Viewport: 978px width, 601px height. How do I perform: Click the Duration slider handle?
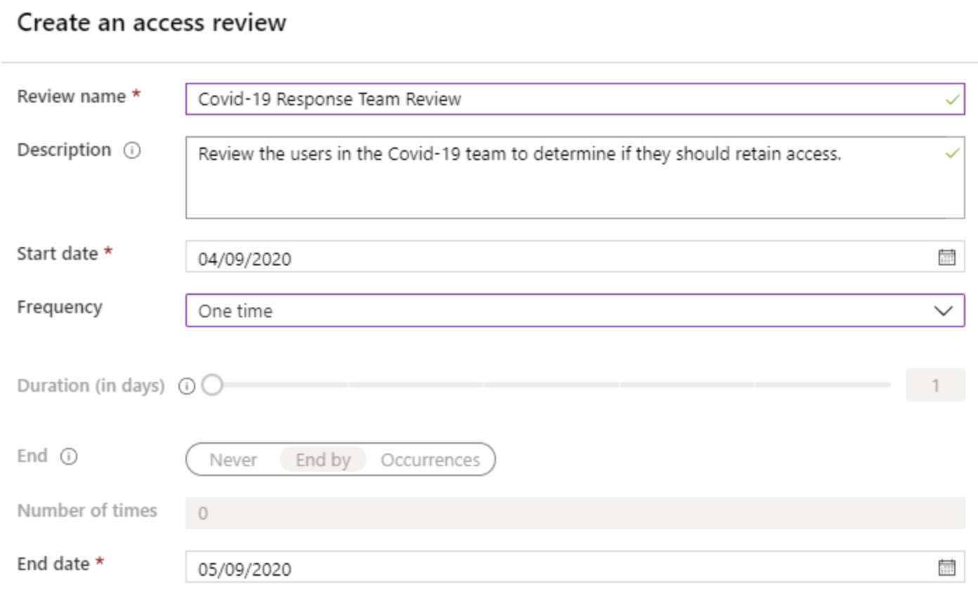(x=211, y=385)
